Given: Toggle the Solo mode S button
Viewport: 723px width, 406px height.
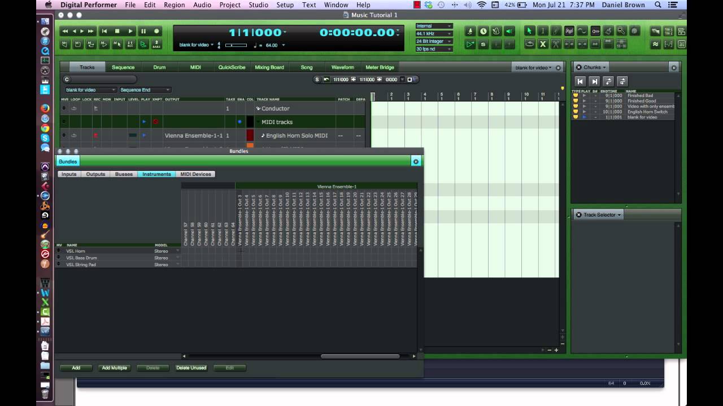Looking at the screenshot, I should [x=483, y=44].
